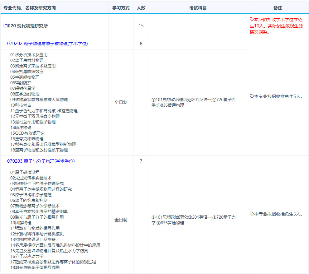Click the red tag icon in the top remark
The image size is (309, 274).
pyautogui.click(x=252, y=19)
